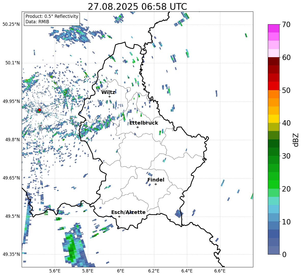The height and width of the screenshot is (276, 302).
Task: Select the Esch/Alzette city label
Action: point(128,212)
